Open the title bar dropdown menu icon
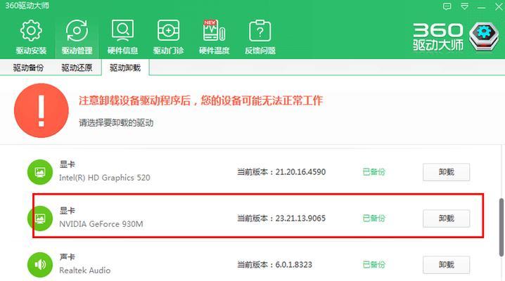The height and width of the screenshot is (281, 505). coord(464,6)
